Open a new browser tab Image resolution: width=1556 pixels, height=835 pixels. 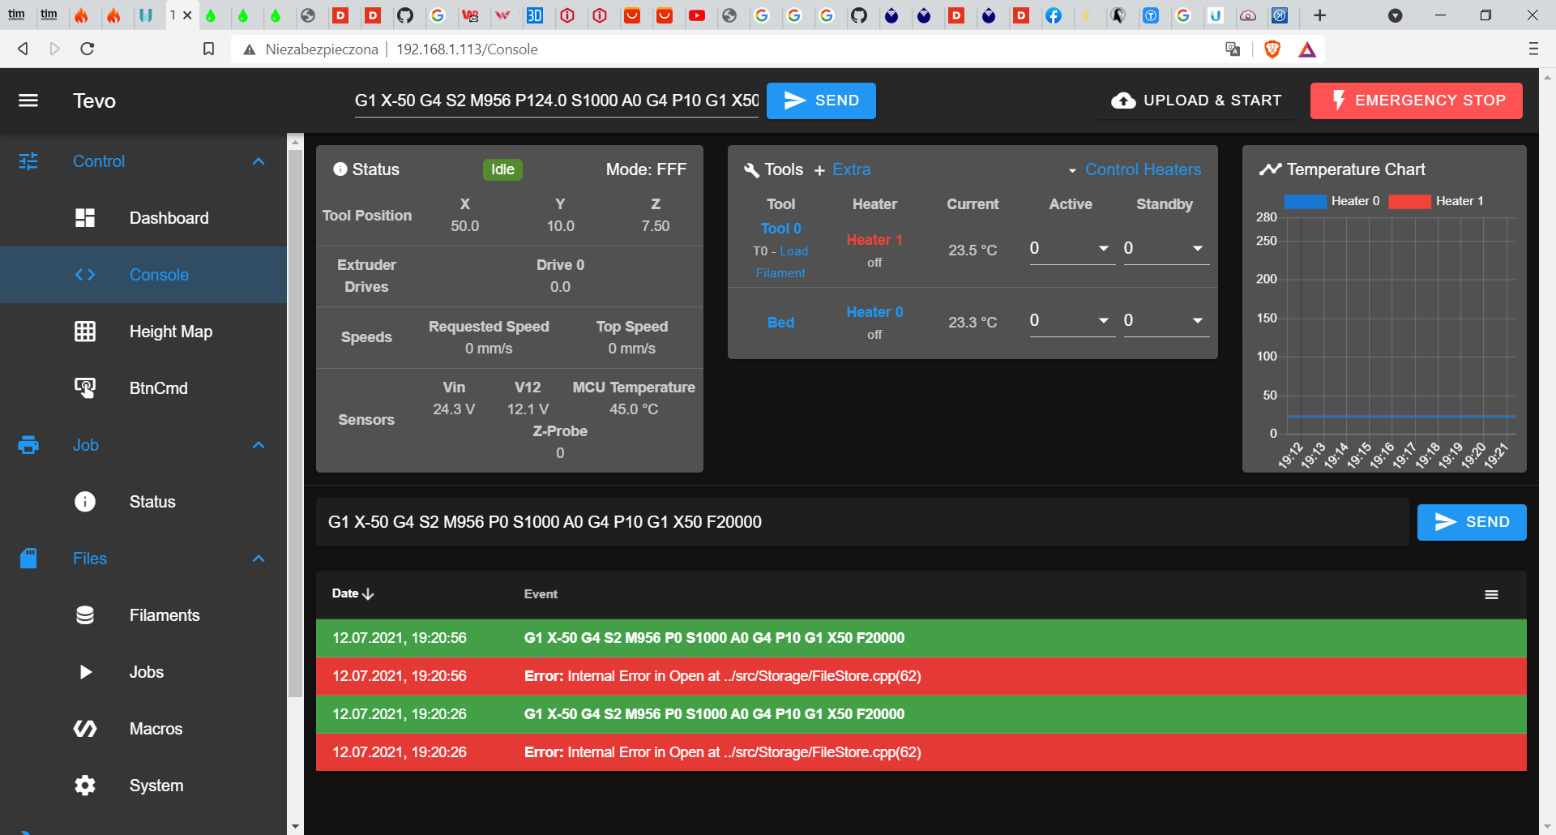(1320, 15)
